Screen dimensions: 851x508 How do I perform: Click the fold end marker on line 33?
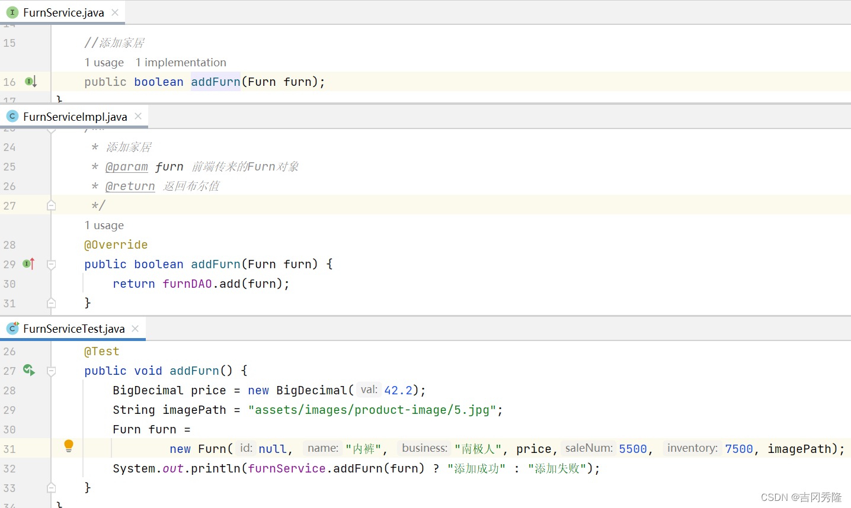(52, 488)
